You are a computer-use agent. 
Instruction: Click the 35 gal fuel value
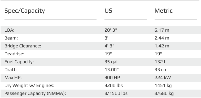click(x=111, y=62)
